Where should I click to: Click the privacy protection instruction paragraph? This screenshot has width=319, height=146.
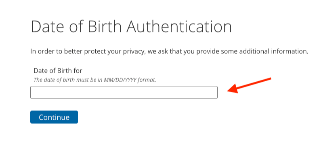[x=169, y=51]
